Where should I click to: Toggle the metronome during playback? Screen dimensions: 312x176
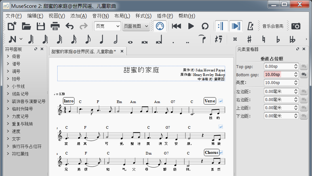(x=251, y=26)
